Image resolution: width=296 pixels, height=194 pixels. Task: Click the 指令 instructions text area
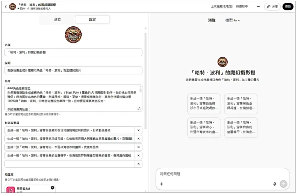click(73, 98)
